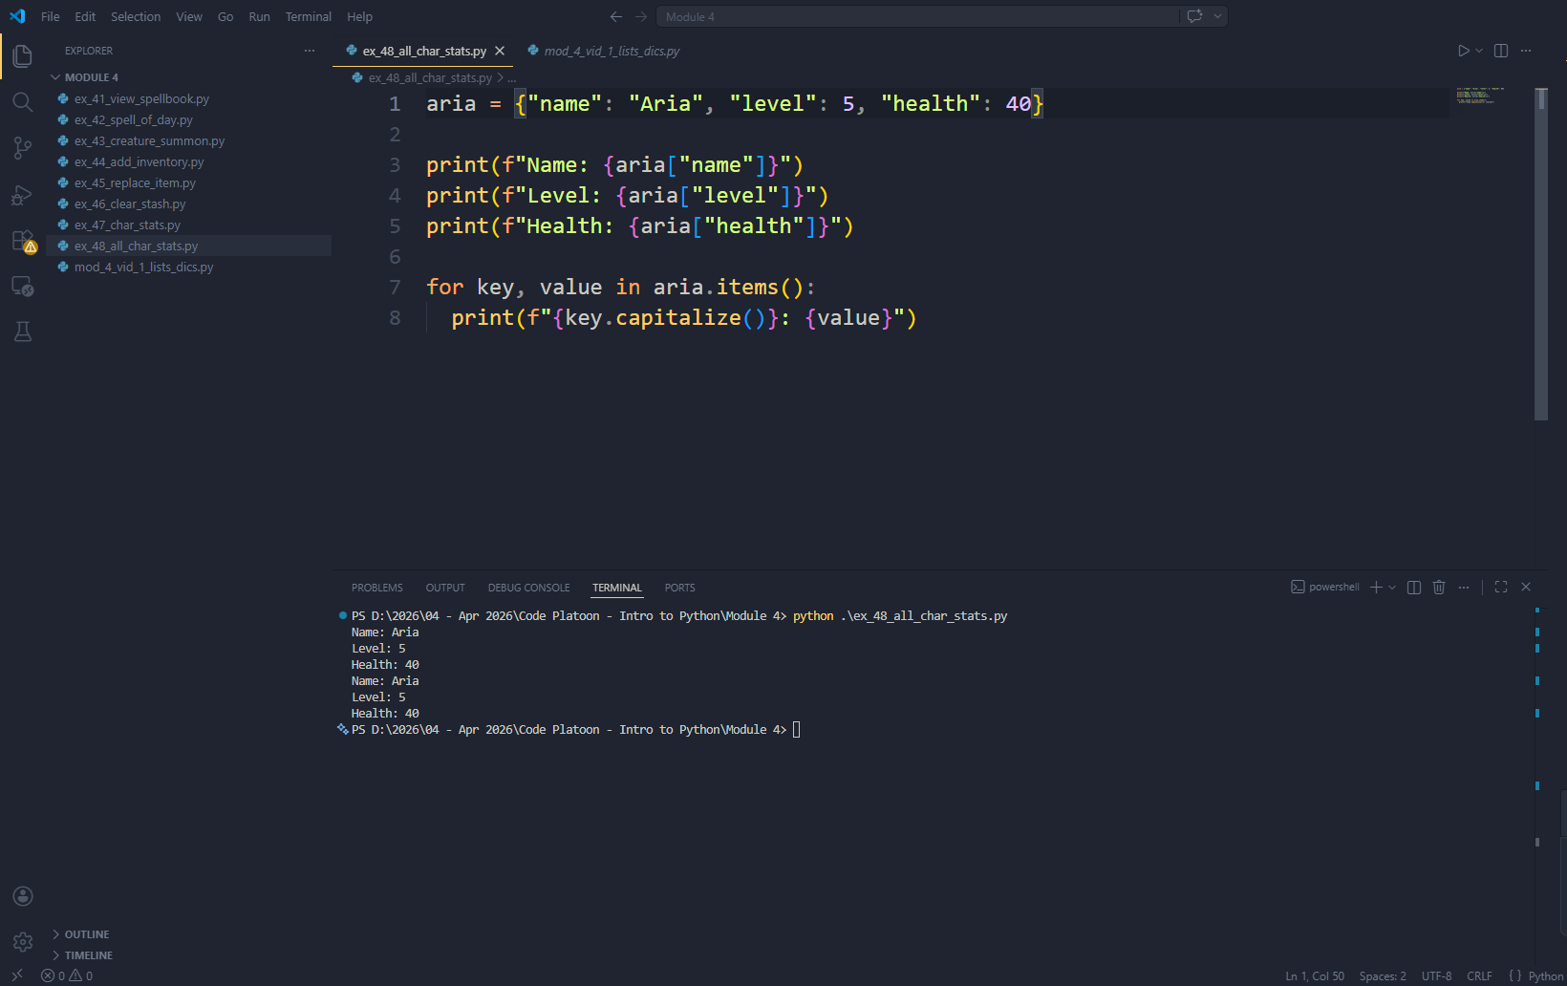Split the terminal panel
The image size is (1567, 986).
click(1414, 588)
